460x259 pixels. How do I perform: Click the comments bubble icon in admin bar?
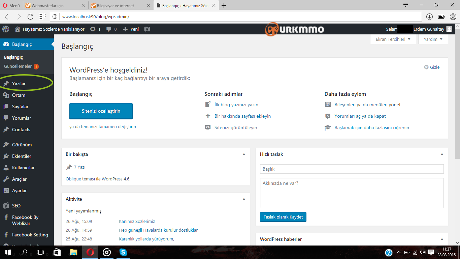click(x=109, y=29)
